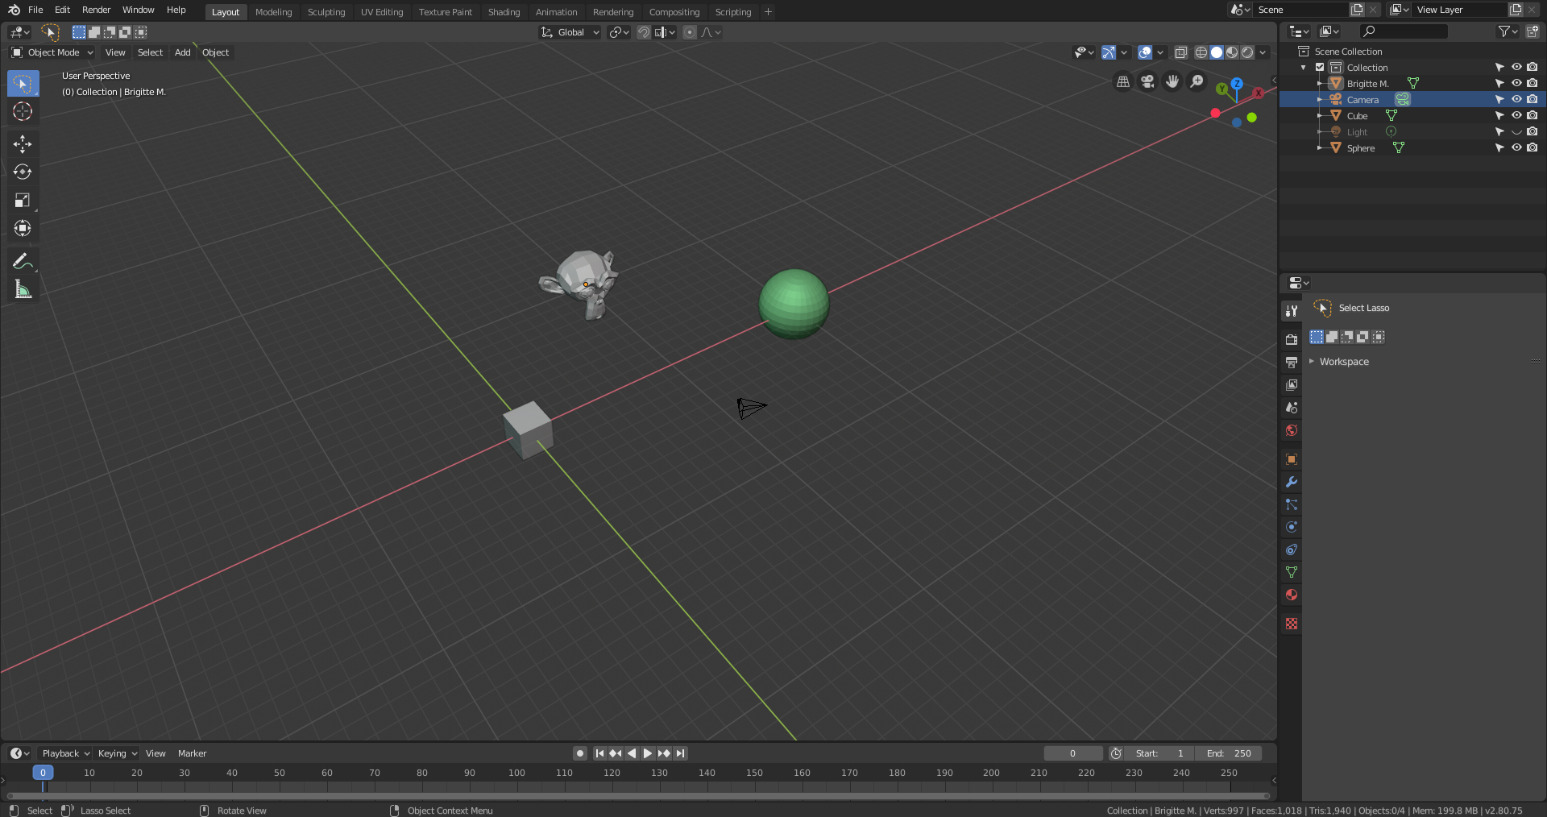Open the File menu
The image size is (1547, 817).
click(35, 10)
